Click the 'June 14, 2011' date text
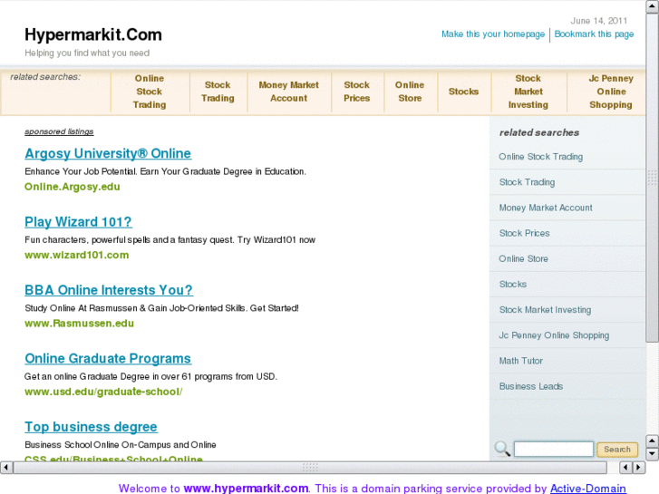Screen dimensions: 659x494 599,21
